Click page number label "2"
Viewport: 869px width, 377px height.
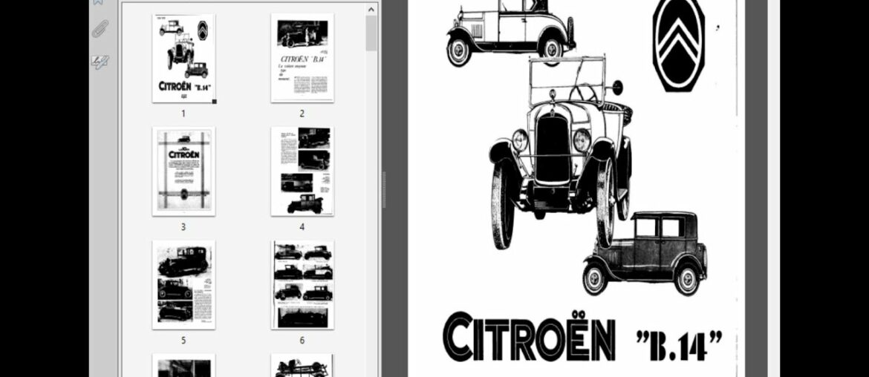(302, 114)
